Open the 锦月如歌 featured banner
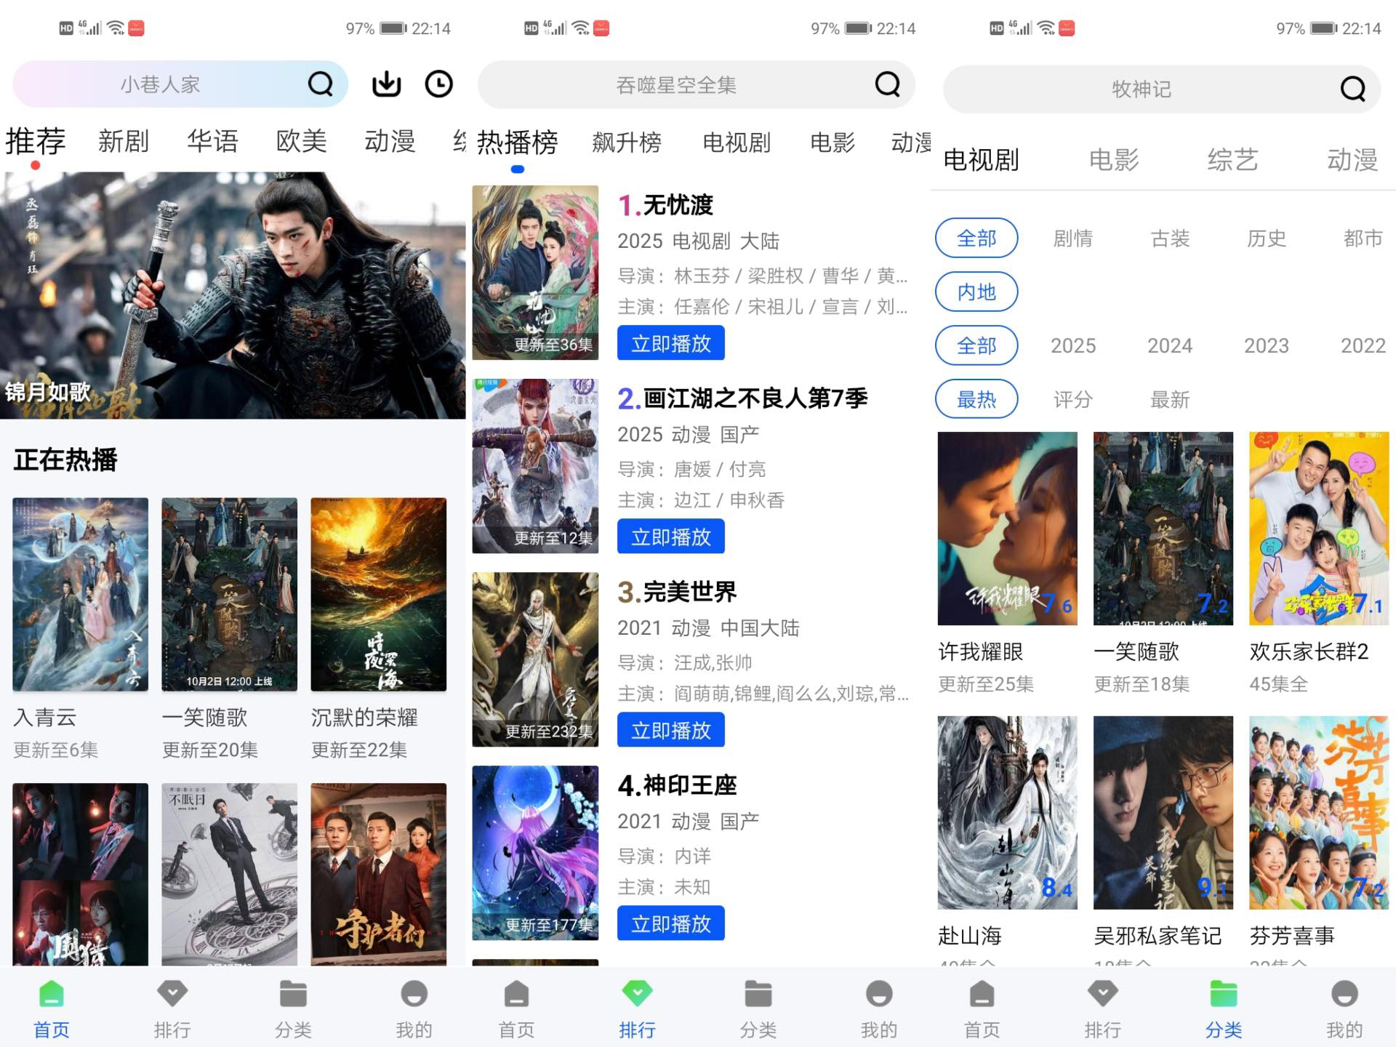This screenshot has height=1047, width=1396. pyautogui.click(x=233, y=294)
